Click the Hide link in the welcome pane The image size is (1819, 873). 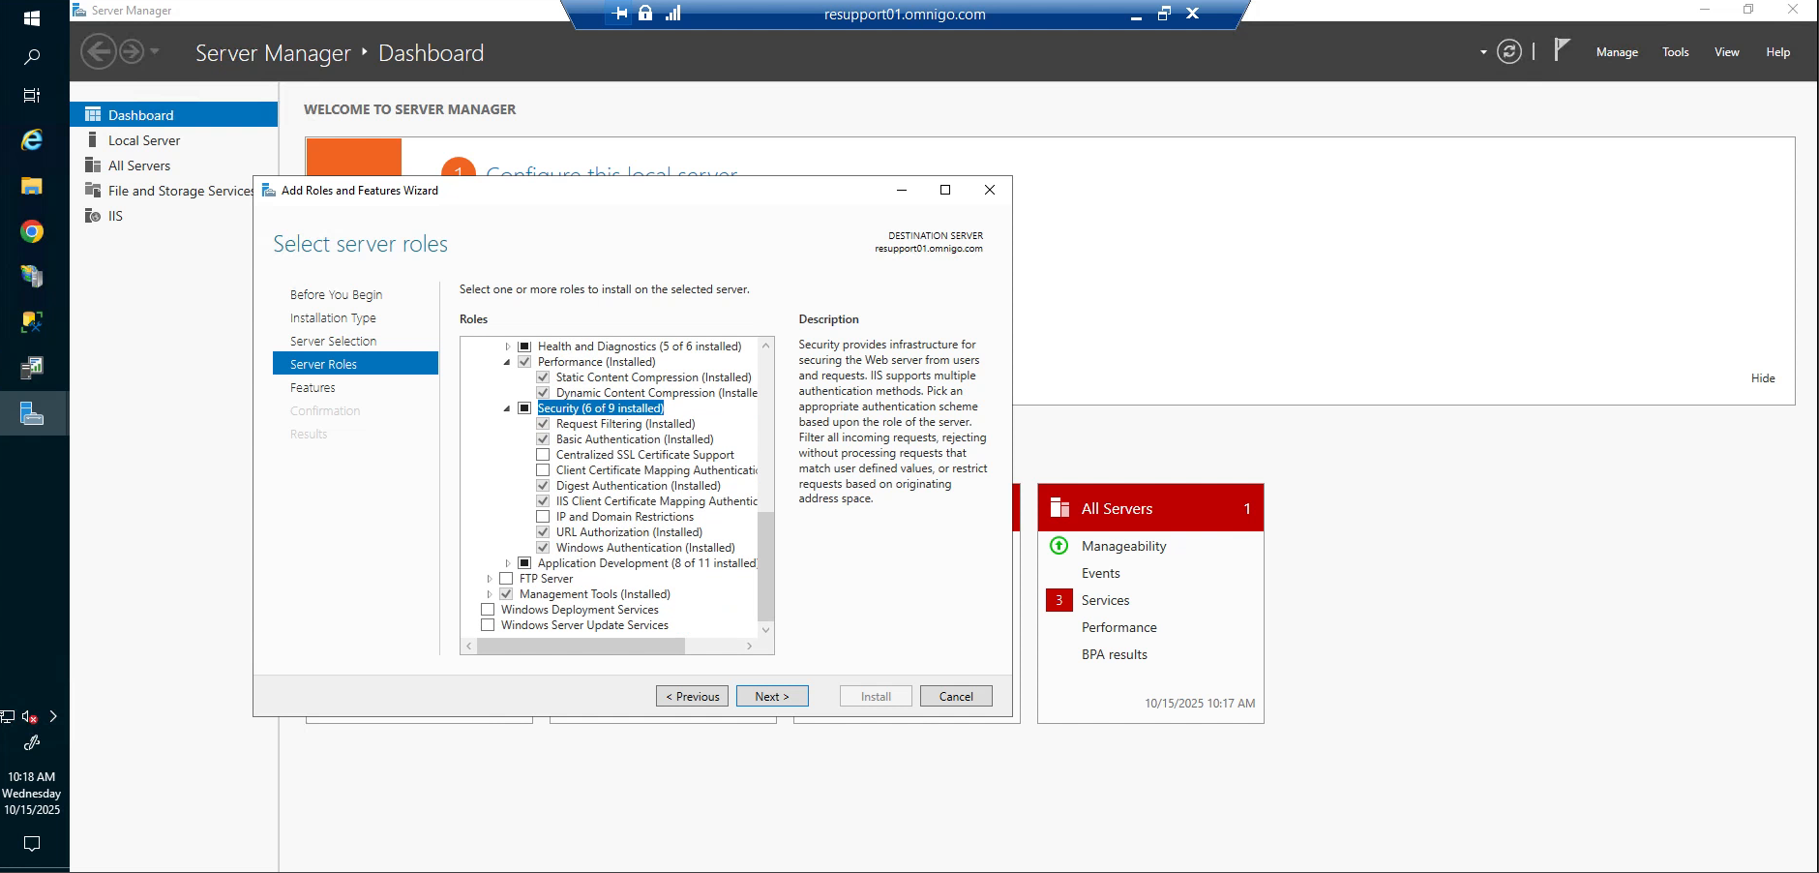[1763, 377]
